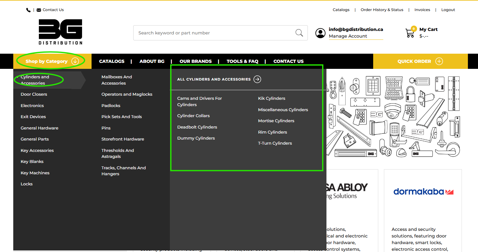Screen dimensions: 478x252
Task: Click the plus icon on Quick Order
Action: [439, 61]
